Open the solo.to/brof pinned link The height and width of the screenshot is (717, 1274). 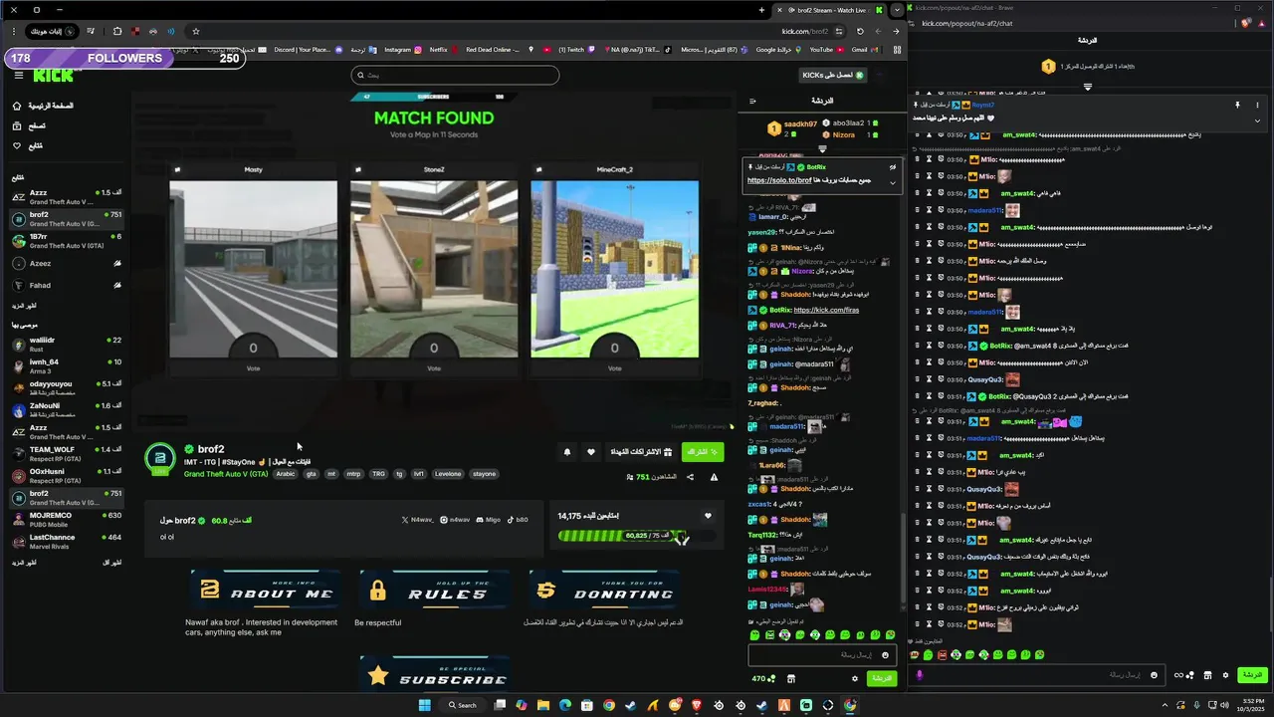[779, 180]
